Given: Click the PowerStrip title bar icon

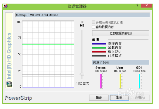Looking at the screenshot, I should click(5, 6).
